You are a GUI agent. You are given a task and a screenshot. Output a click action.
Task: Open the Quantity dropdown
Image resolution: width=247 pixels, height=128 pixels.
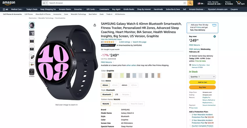point(202,77)
